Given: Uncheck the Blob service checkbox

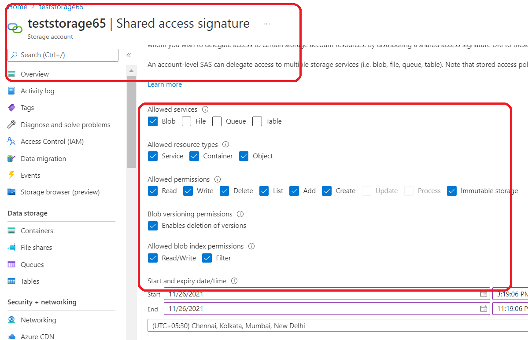Looking at the screenshot, I should pyautogui.click(x=153, y=121).
